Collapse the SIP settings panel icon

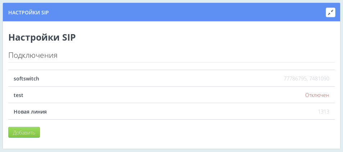click(330, 13)
